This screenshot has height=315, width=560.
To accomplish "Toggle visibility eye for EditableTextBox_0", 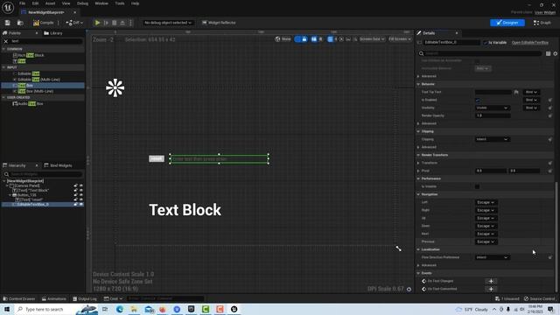I will pos(81,204).
